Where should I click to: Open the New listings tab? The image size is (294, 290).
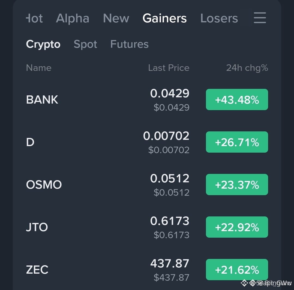tap(116, 18)
